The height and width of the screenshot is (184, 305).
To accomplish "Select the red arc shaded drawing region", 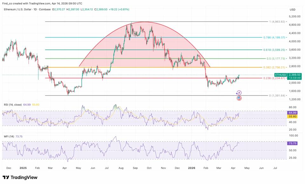I will click(x=143, y=48).
